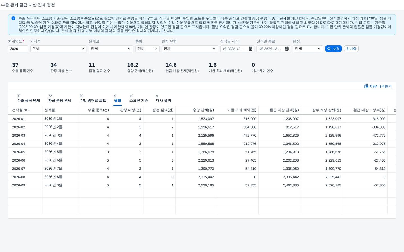Switch to the 환급 충당 명세 tab
The image size is (404, 252).
pyautogui.click(x=59, y=98)
